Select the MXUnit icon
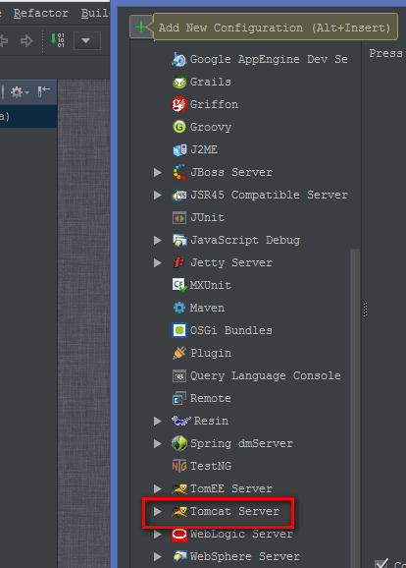 179,285
